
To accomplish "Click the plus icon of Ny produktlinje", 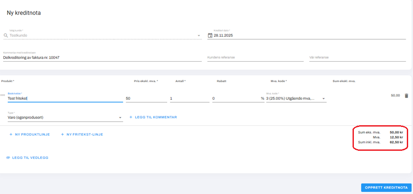I will (x=11, y=134).
